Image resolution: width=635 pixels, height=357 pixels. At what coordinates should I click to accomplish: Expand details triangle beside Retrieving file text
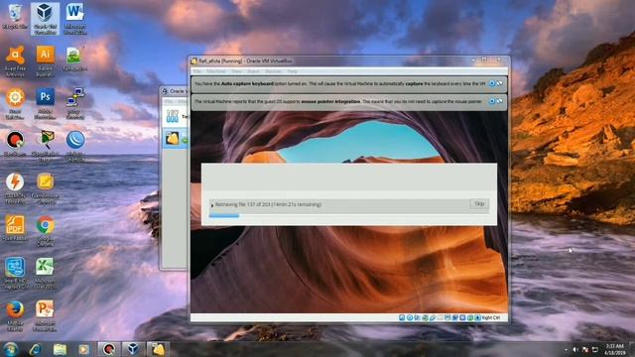(x=212, y=205)
